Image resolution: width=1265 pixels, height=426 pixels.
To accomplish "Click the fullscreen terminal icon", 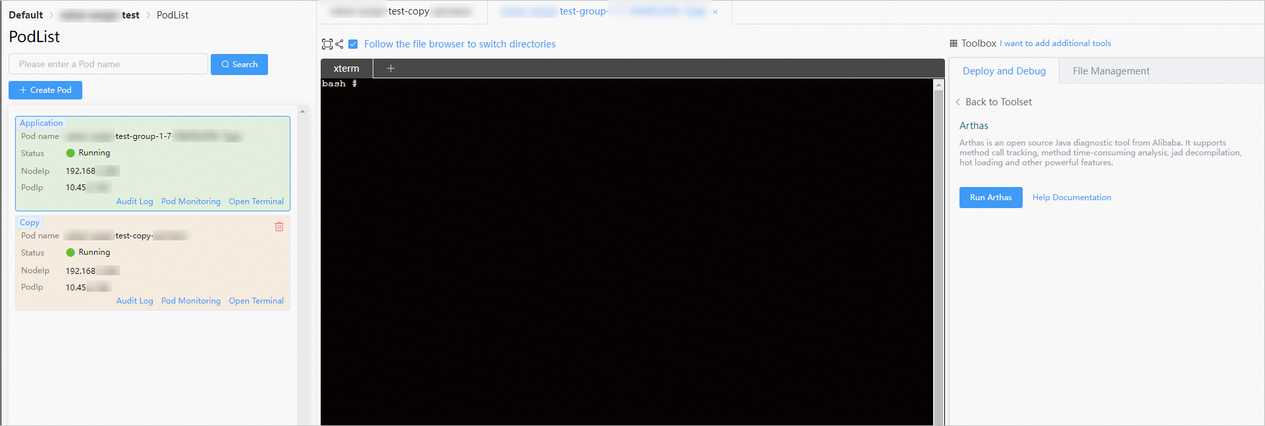I will tap(327, 44).
